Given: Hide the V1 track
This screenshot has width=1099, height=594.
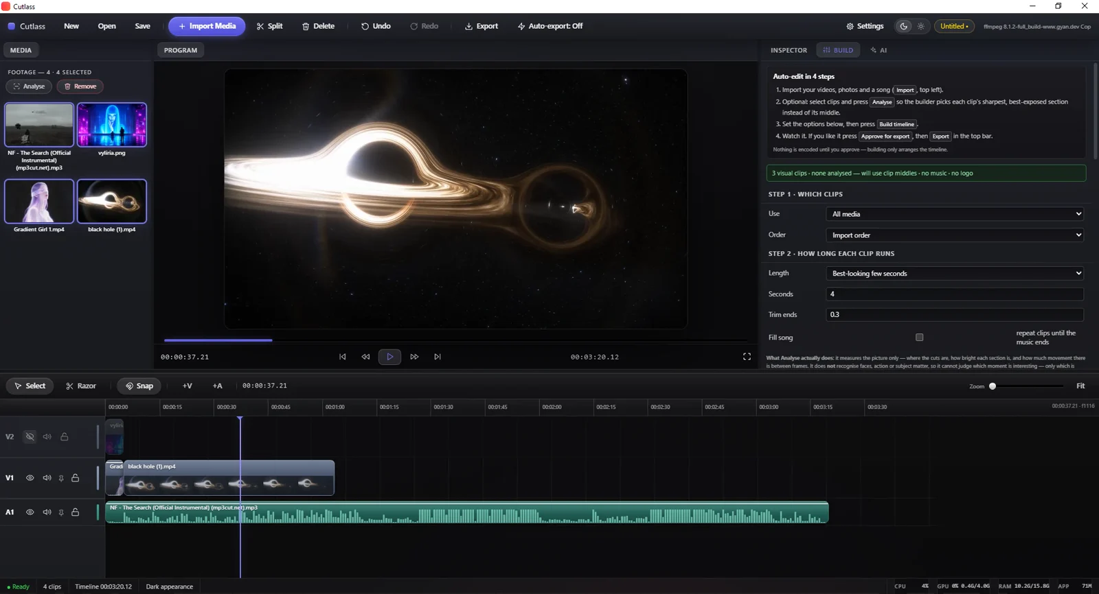Looking at the screenshot, I should click(30, 478).
